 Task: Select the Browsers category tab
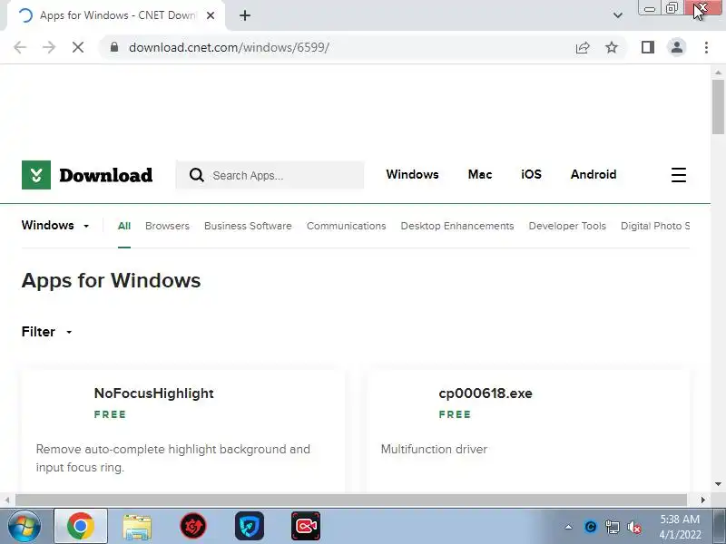[167, 226]
